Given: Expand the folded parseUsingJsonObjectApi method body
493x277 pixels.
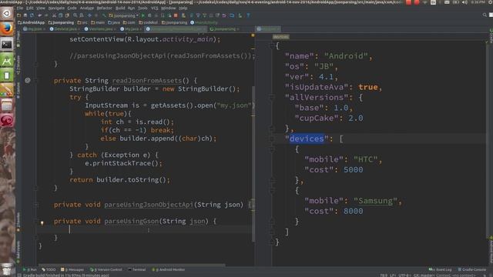Looking at the screenshot, I should [250, 205].
